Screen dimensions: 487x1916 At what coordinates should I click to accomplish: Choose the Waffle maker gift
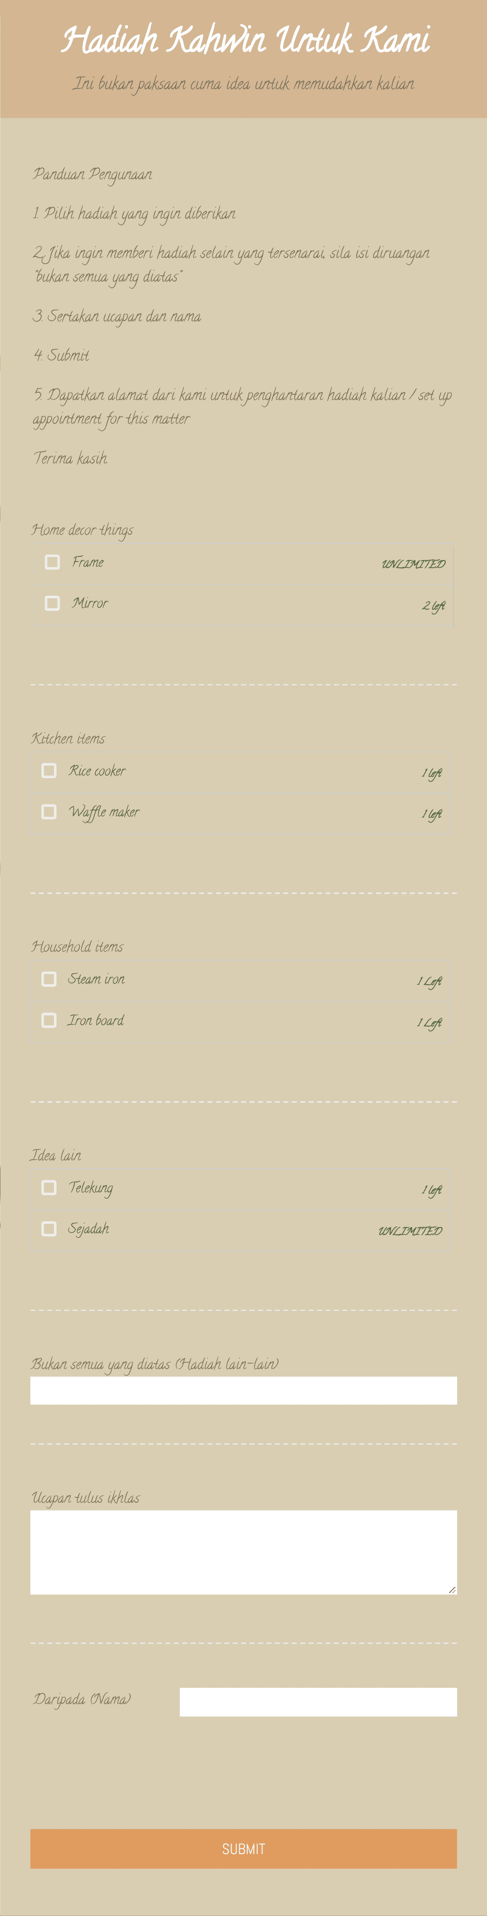[x=49, y=812]
